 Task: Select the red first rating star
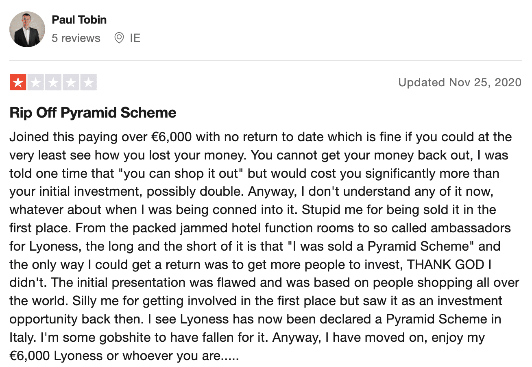click(x=18, y=83)
